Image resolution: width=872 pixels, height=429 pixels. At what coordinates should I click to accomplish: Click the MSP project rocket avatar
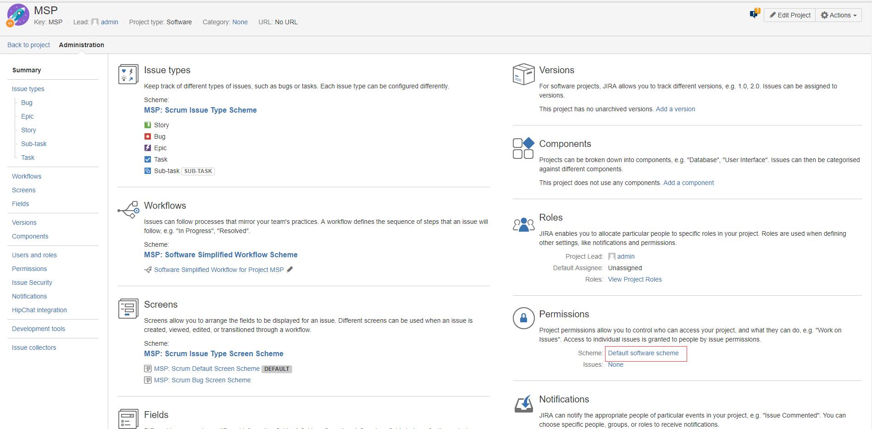click(x=18, y=15)
